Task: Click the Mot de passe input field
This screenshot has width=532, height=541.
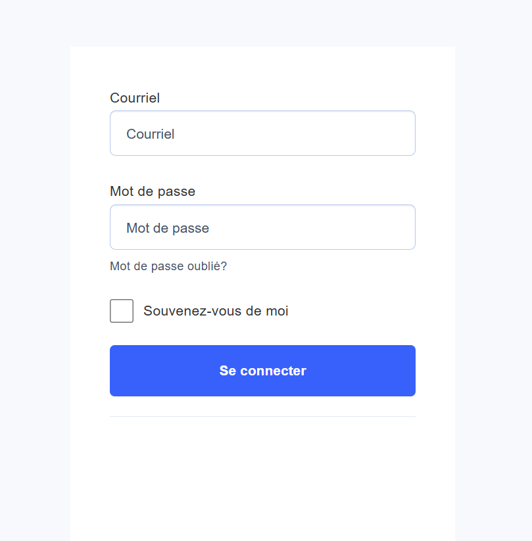Action: tap(262, 227)
